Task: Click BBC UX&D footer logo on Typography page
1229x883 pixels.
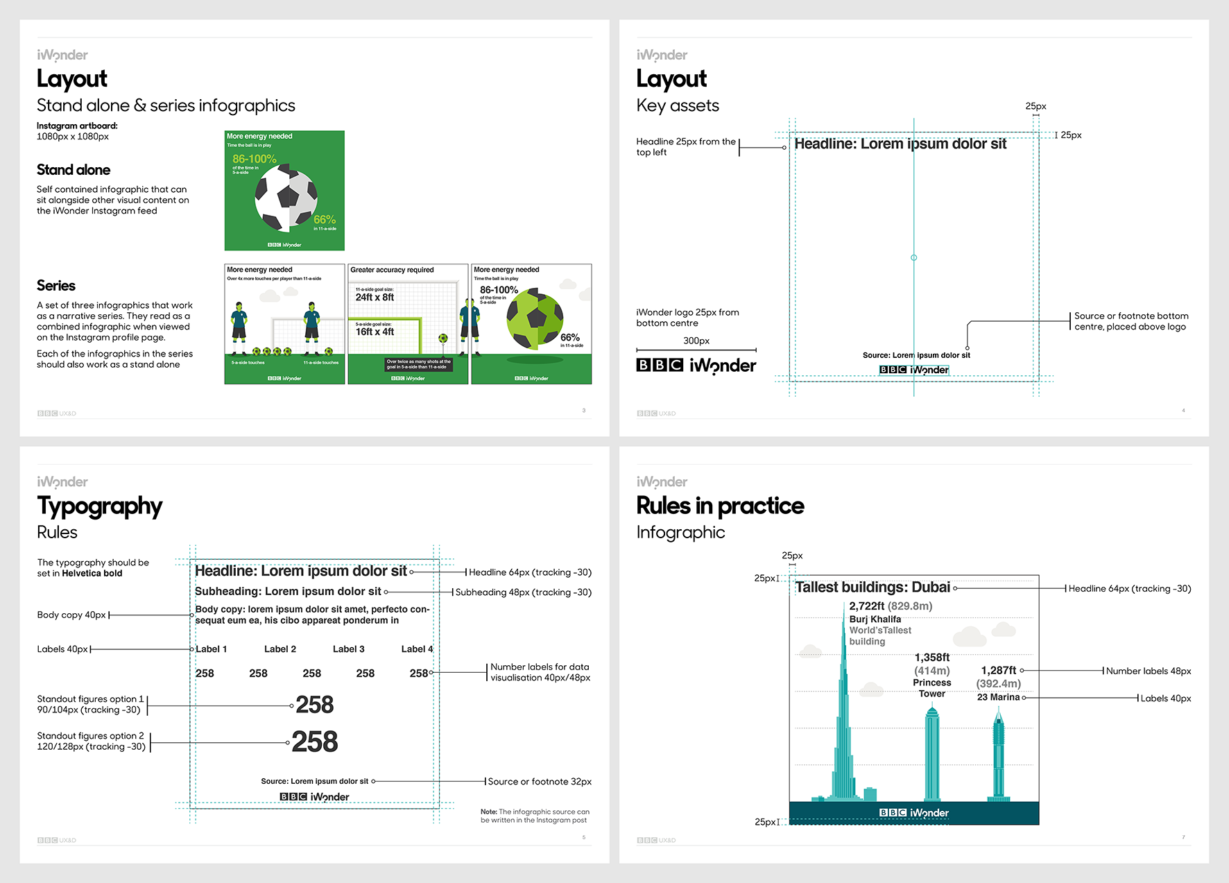Action: point(57,840)
